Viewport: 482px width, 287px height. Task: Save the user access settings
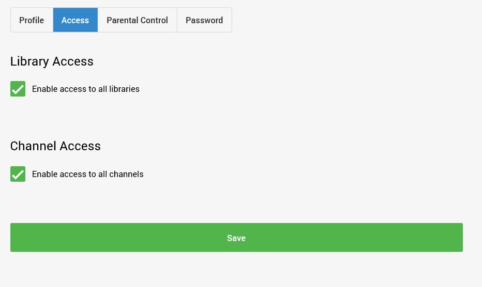pos(236,237)
